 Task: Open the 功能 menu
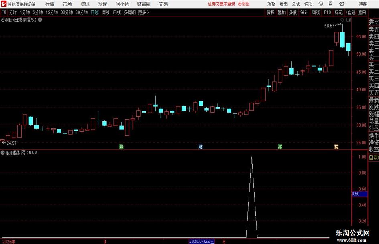point(271,4)
